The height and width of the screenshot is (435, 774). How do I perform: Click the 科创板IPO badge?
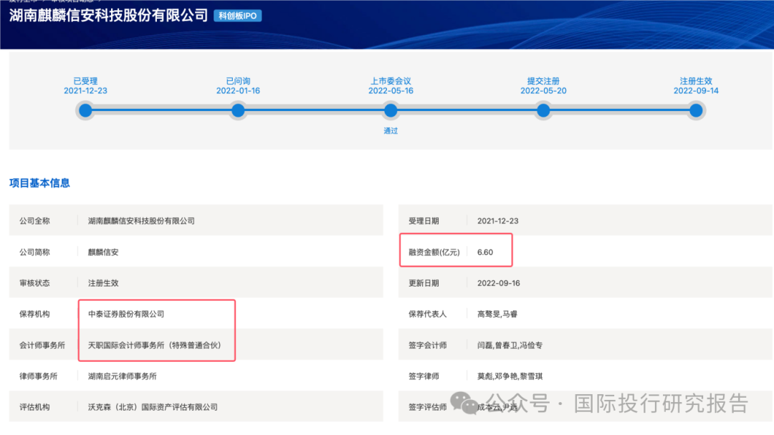point(238,16)
